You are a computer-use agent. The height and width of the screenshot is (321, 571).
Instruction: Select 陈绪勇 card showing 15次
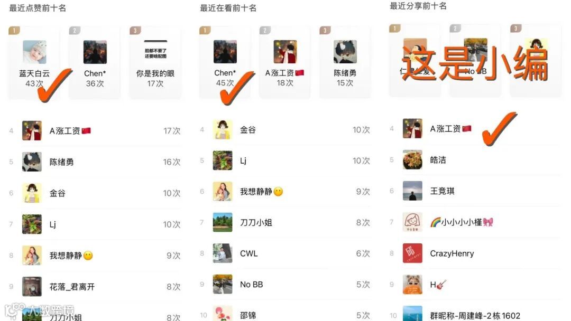[345, 62]
